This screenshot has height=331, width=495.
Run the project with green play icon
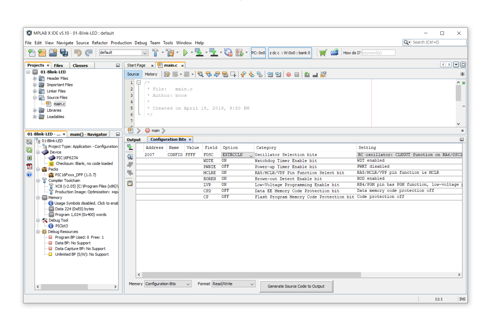pos(185,53)
